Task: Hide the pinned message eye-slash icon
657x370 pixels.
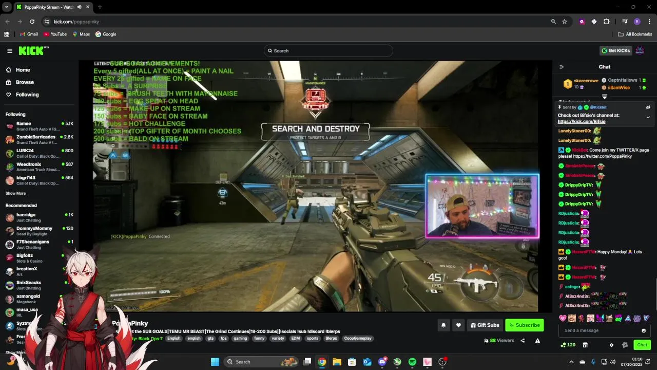Action: (x=648, y=107)
